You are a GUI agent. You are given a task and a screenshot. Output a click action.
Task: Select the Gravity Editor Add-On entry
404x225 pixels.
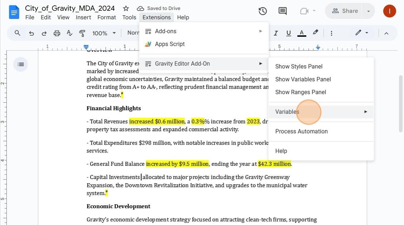click(204, 64)
